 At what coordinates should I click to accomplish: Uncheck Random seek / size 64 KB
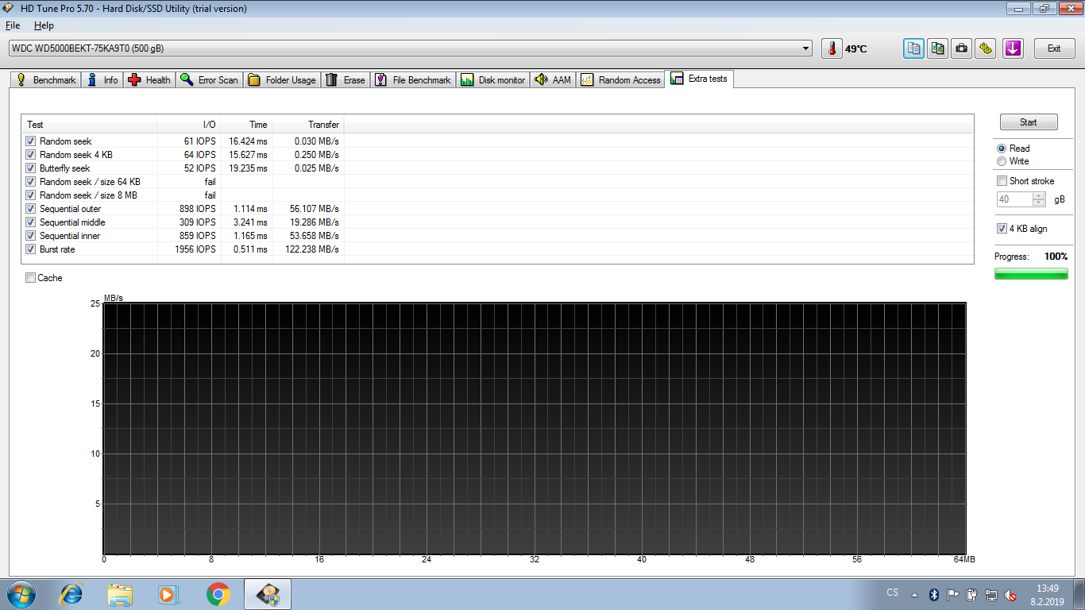click(31, 182)
